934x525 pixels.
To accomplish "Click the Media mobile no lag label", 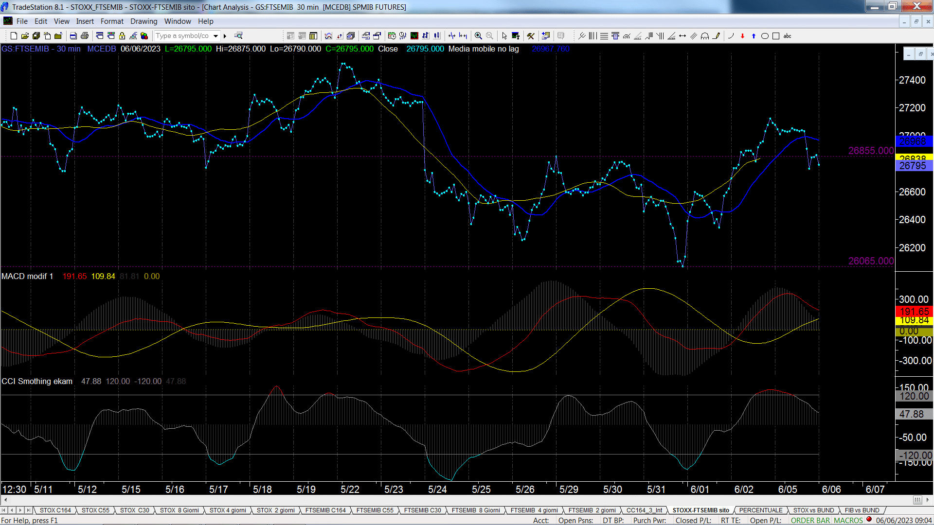I will [x=484, y=49].
